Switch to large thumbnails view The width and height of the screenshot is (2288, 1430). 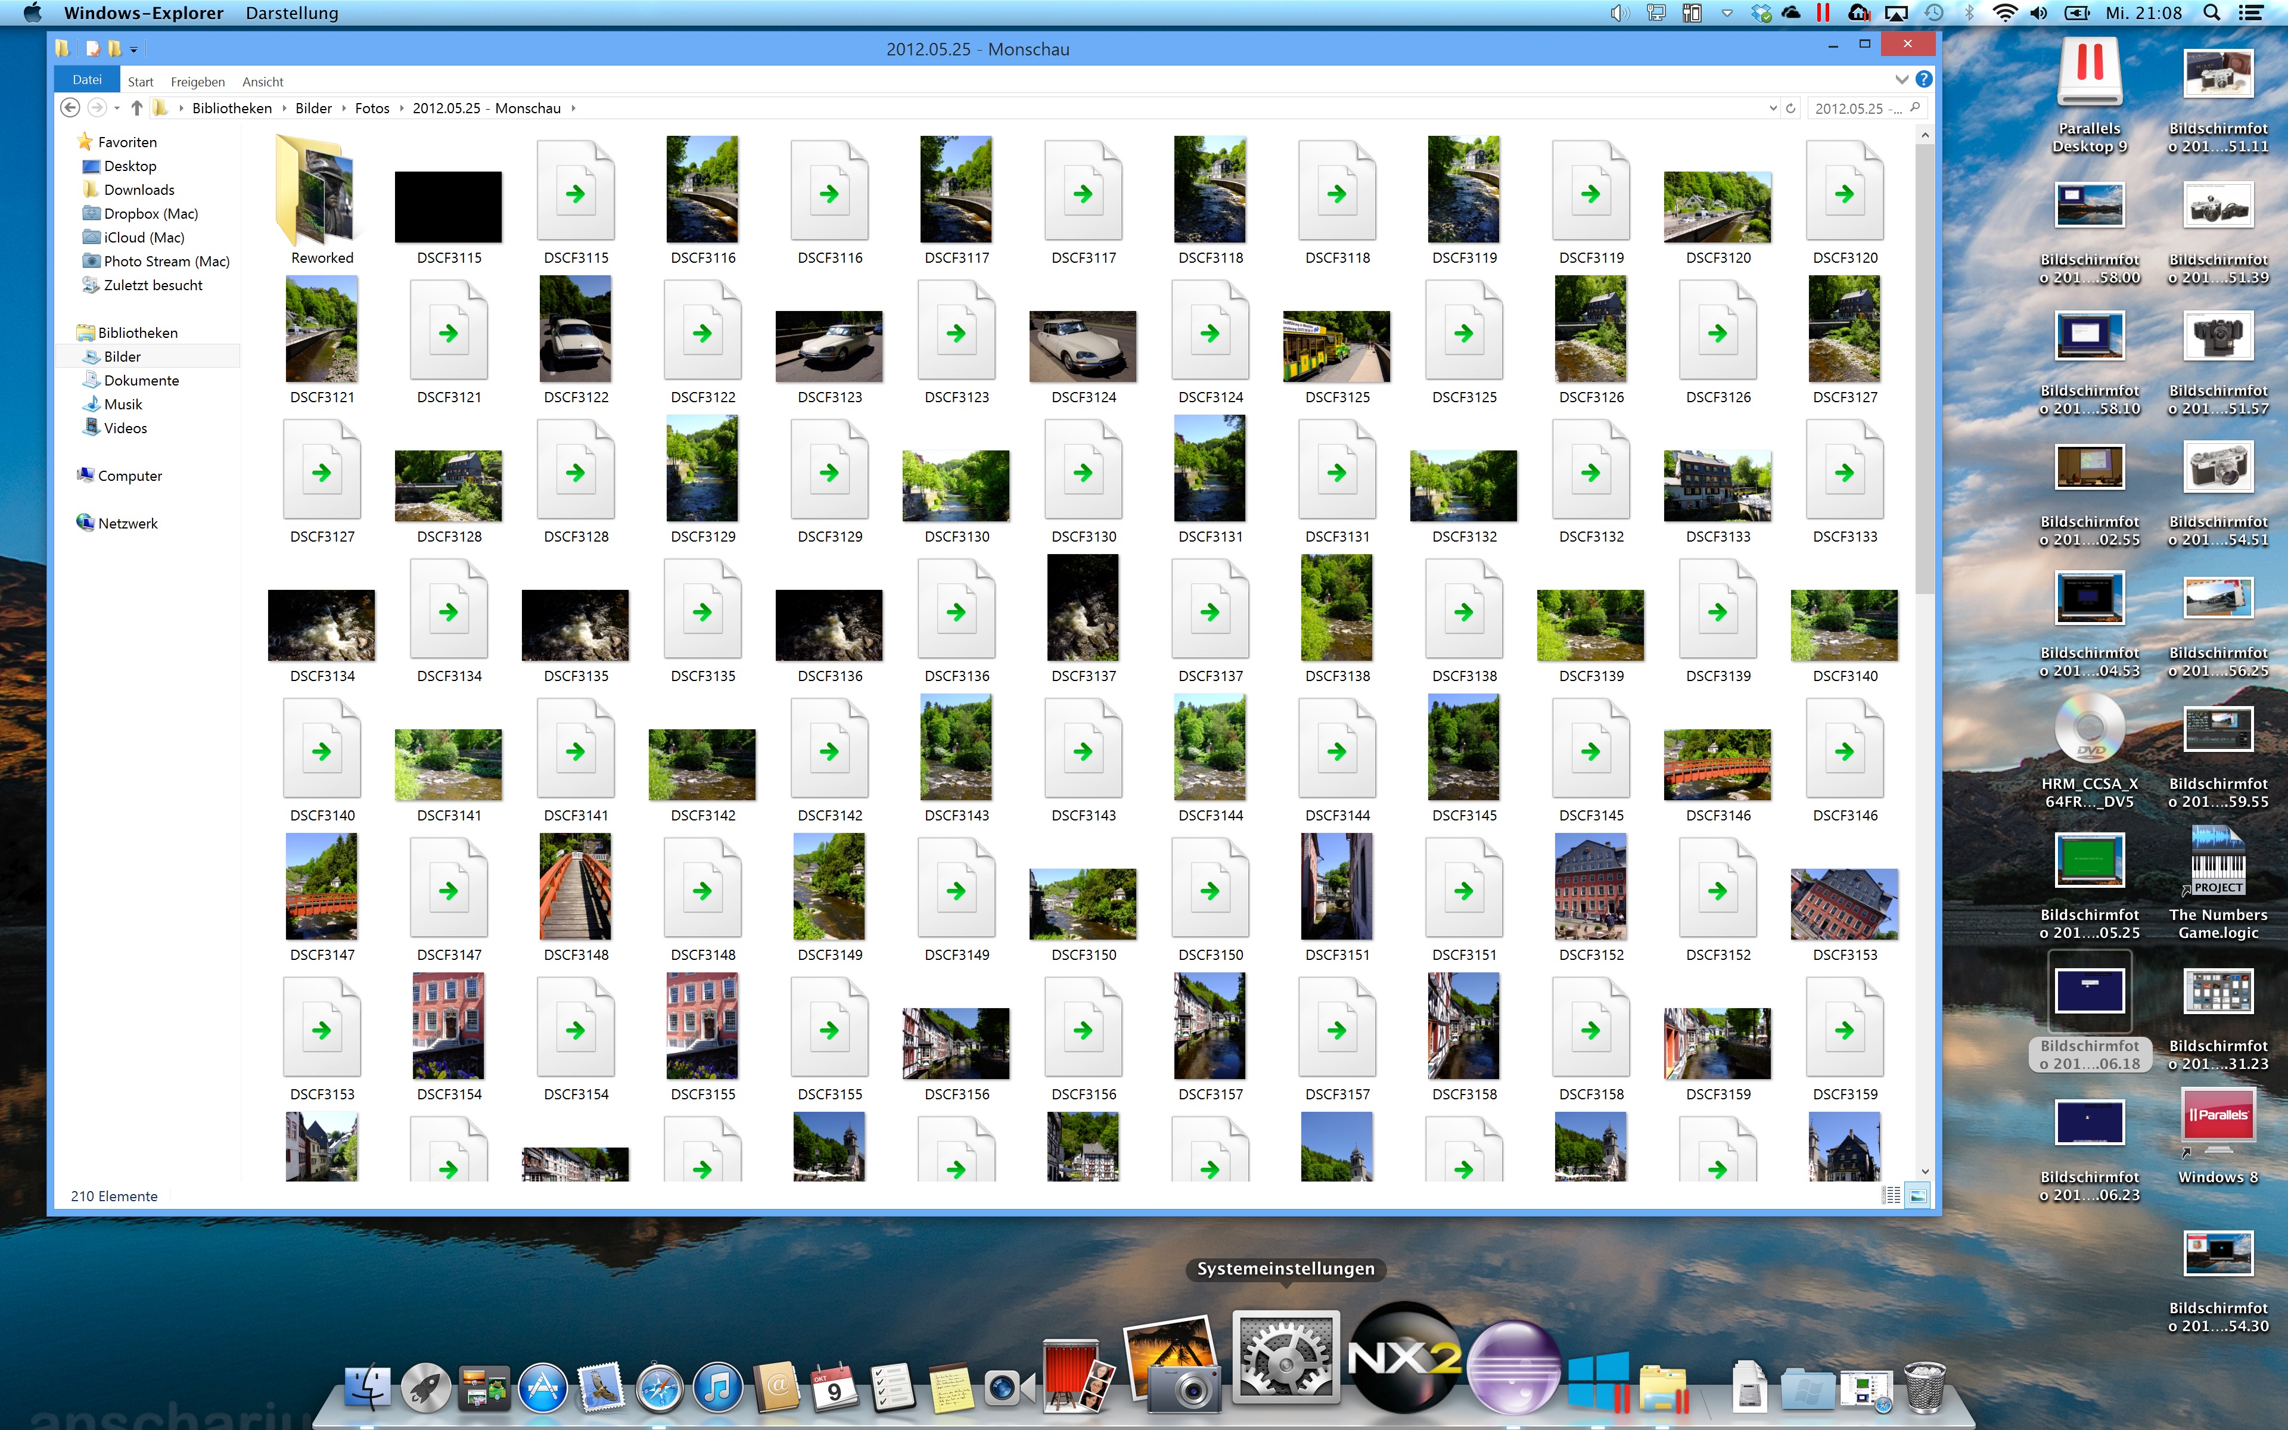coord(1917,1195)
